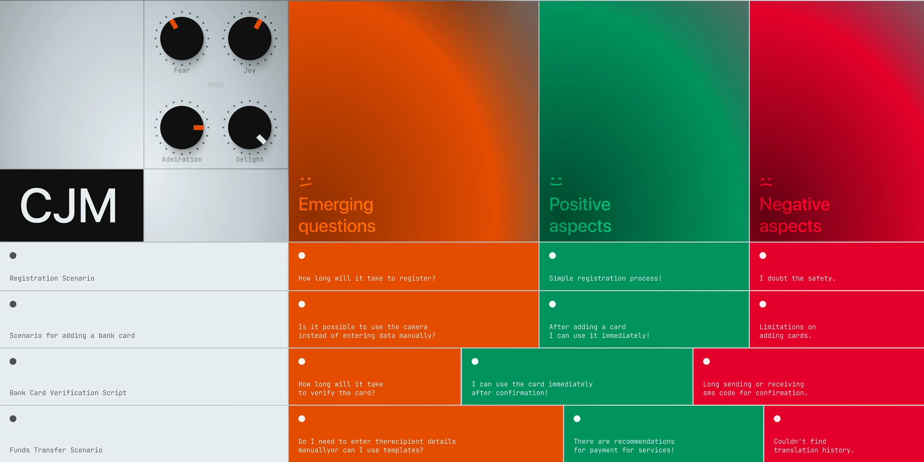Click the Joy dial knob

(250, 38)
